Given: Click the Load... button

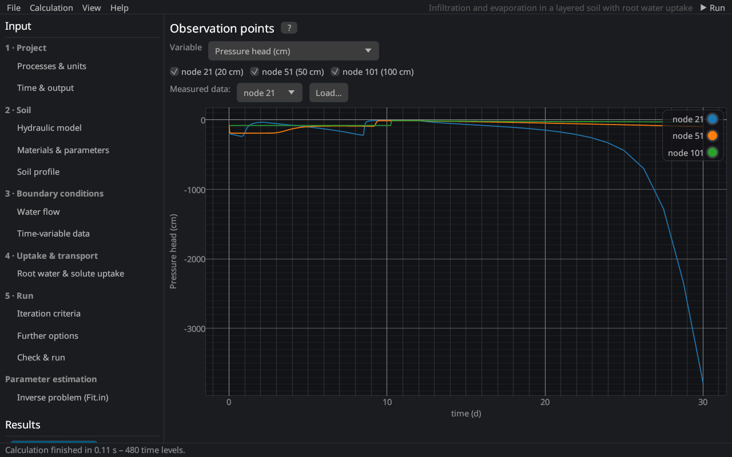Looking at the screenshot, I should [329, 93].
